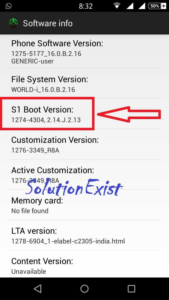This screenshot has height=300, width=169.
Task: Tap the 50% battery indicator
Action: (x=157, y=6)
